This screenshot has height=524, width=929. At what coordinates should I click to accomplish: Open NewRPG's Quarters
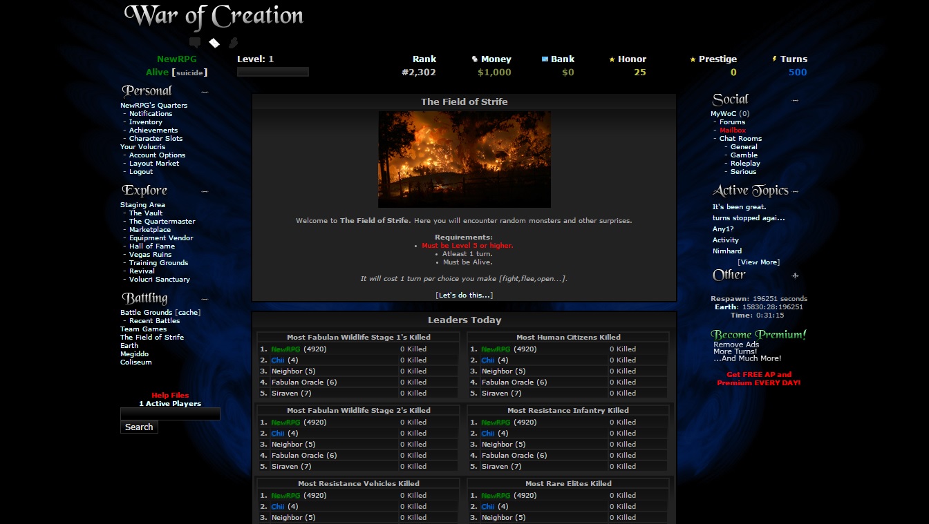[153, 106]
